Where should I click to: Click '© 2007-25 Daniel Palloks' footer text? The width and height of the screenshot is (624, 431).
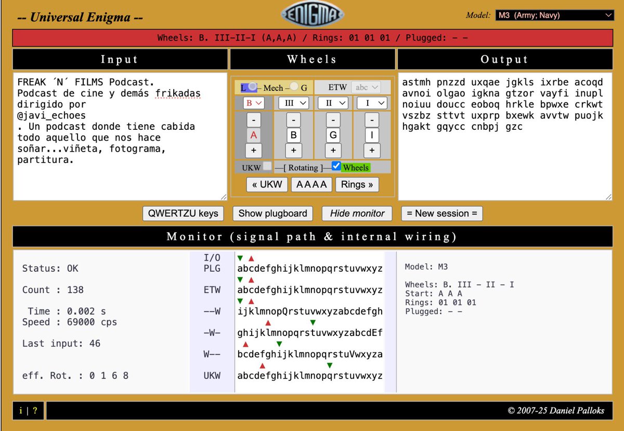(556, 410)
